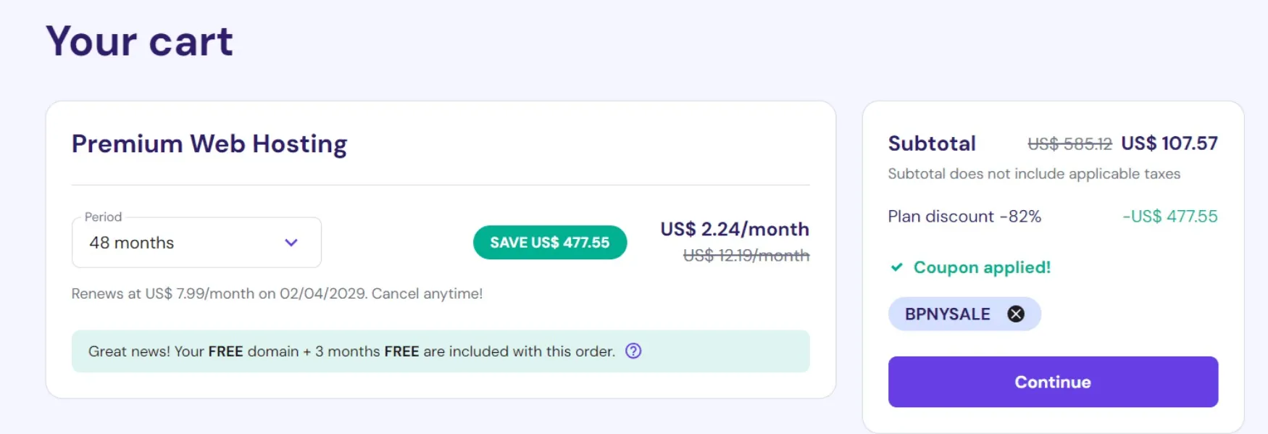The width and height of the screenshot is (1268, 434).
Task: Click the dropdown chevron in the Period selector
Action: [291, 243]
